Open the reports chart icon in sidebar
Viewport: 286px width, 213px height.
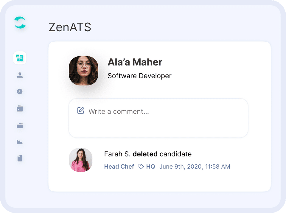click(20, 142)
